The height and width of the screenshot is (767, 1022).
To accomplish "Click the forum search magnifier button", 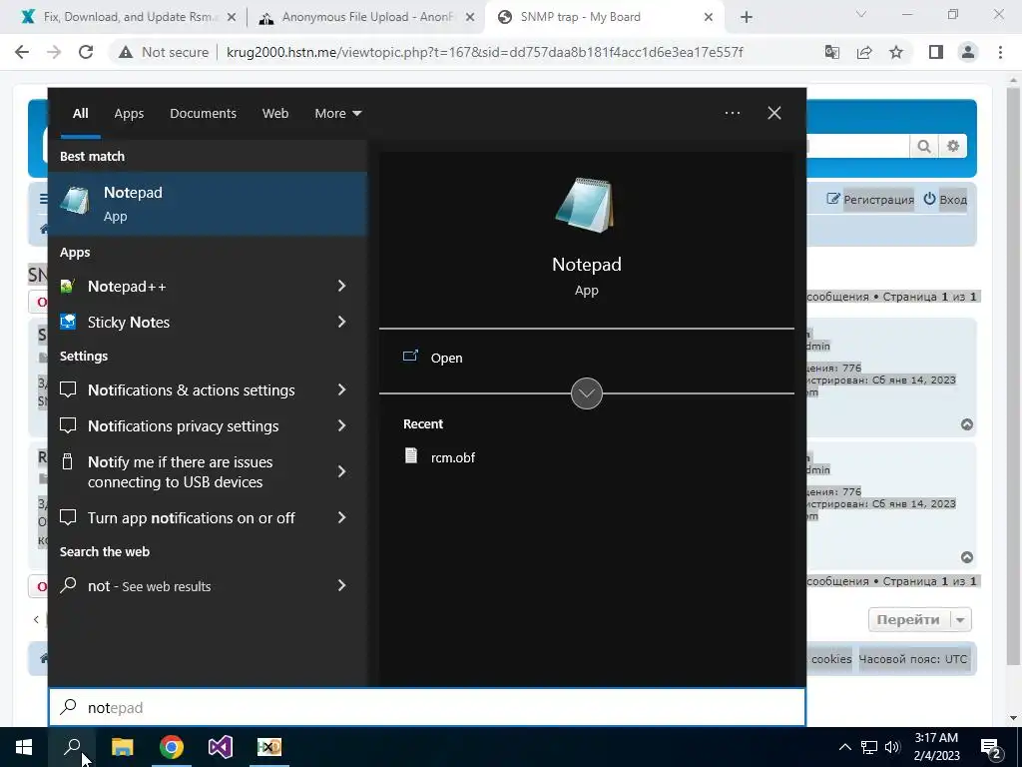I will click(x=923, y=146).
